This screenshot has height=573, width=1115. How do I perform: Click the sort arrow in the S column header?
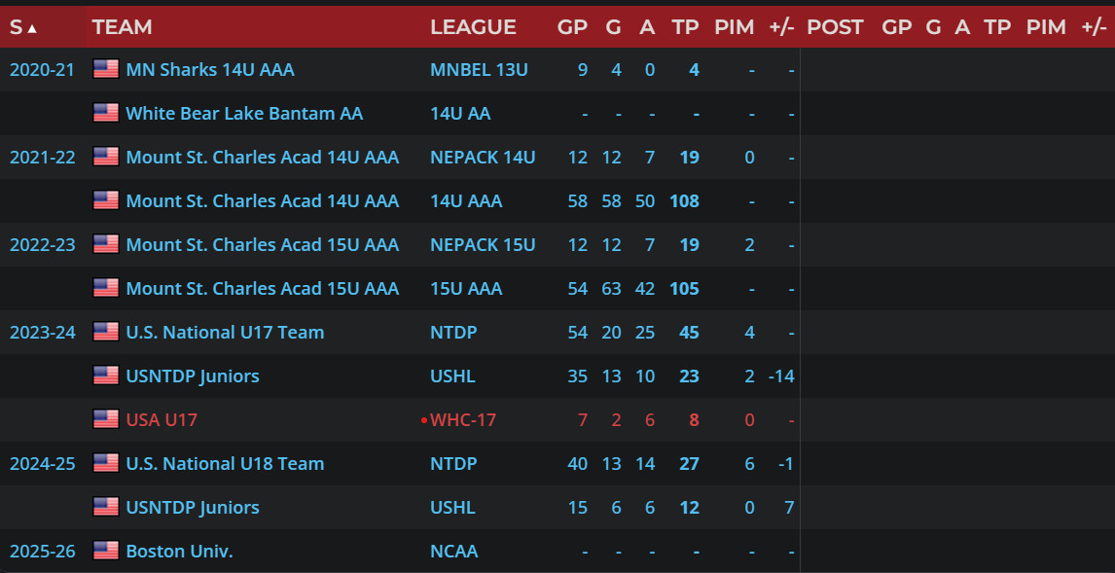(x=32, y=28)
